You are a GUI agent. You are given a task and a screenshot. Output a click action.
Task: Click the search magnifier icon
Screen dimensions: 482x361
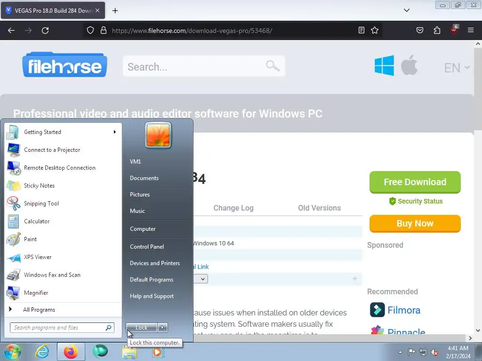(273, 65)
